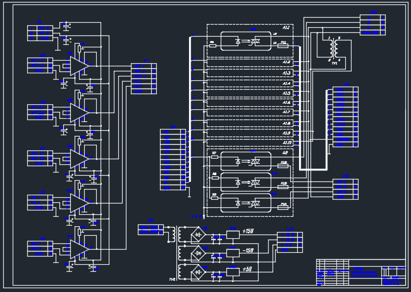Select the A1.5 block label

(x=286, y=93)
